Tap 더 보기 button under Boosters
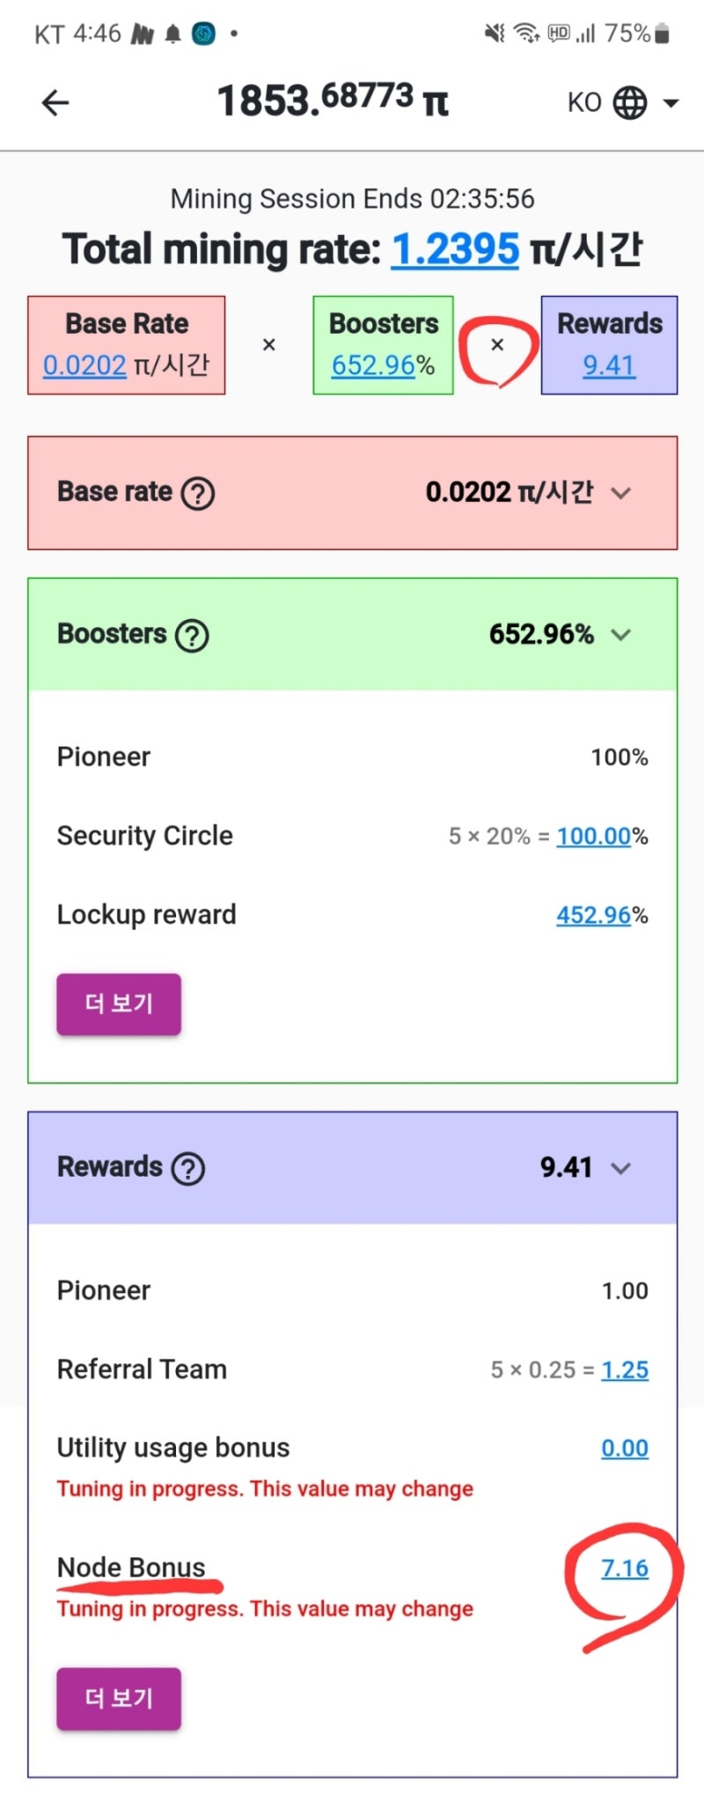Screen dimensions: 704x1803 click(119, 1004)
